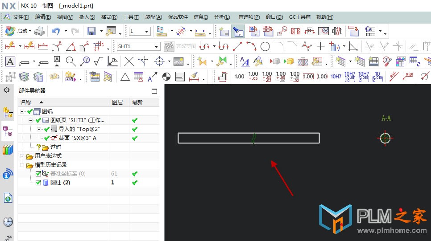Toggle check on 图纸页 SHT1 node
Viewport: 431px width, 241px height.
point(38,120)
